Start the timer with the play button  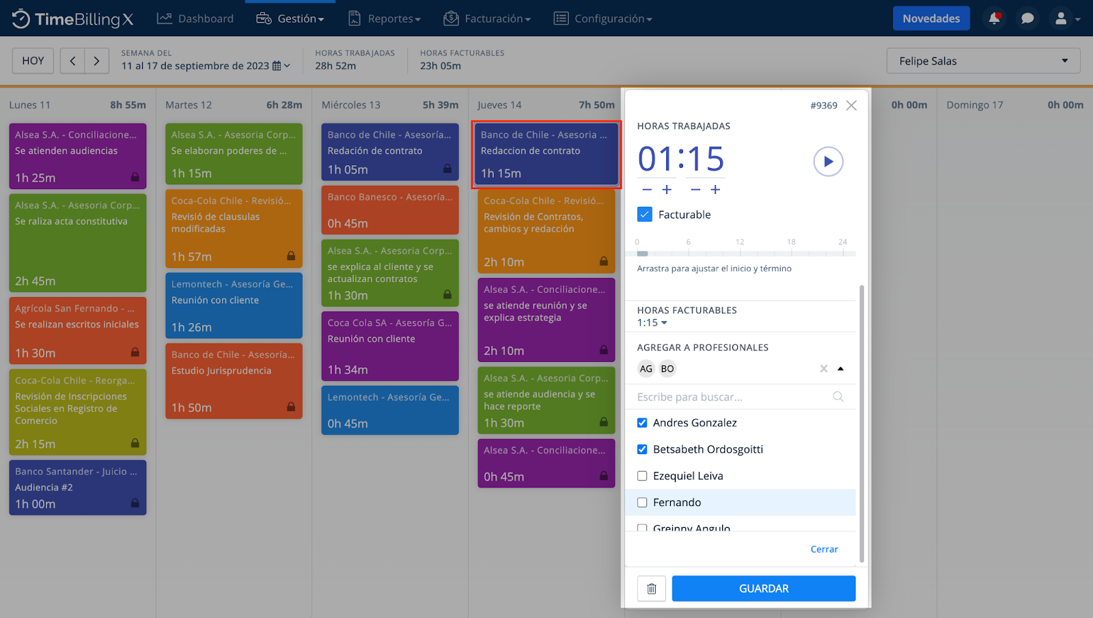point(828,162)
